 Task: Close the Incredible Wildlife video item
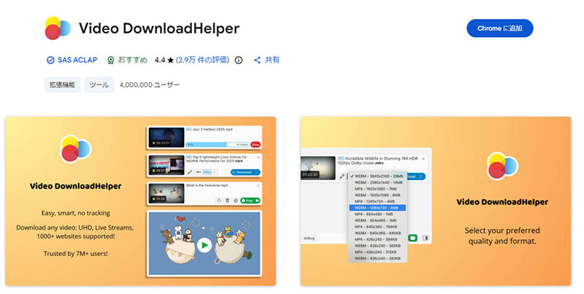[423, 158]
